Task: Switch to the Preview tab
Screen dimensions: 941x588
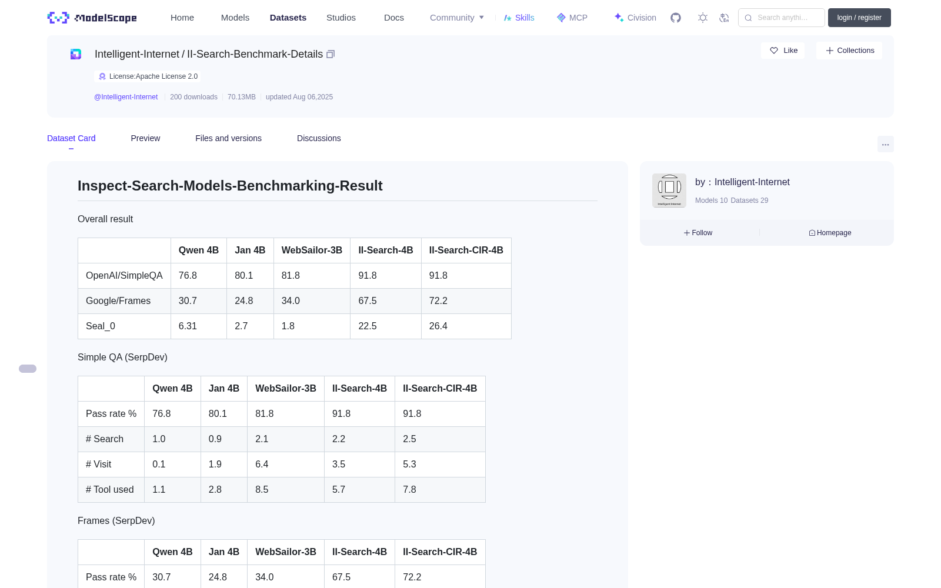Action: pos(145,138)
